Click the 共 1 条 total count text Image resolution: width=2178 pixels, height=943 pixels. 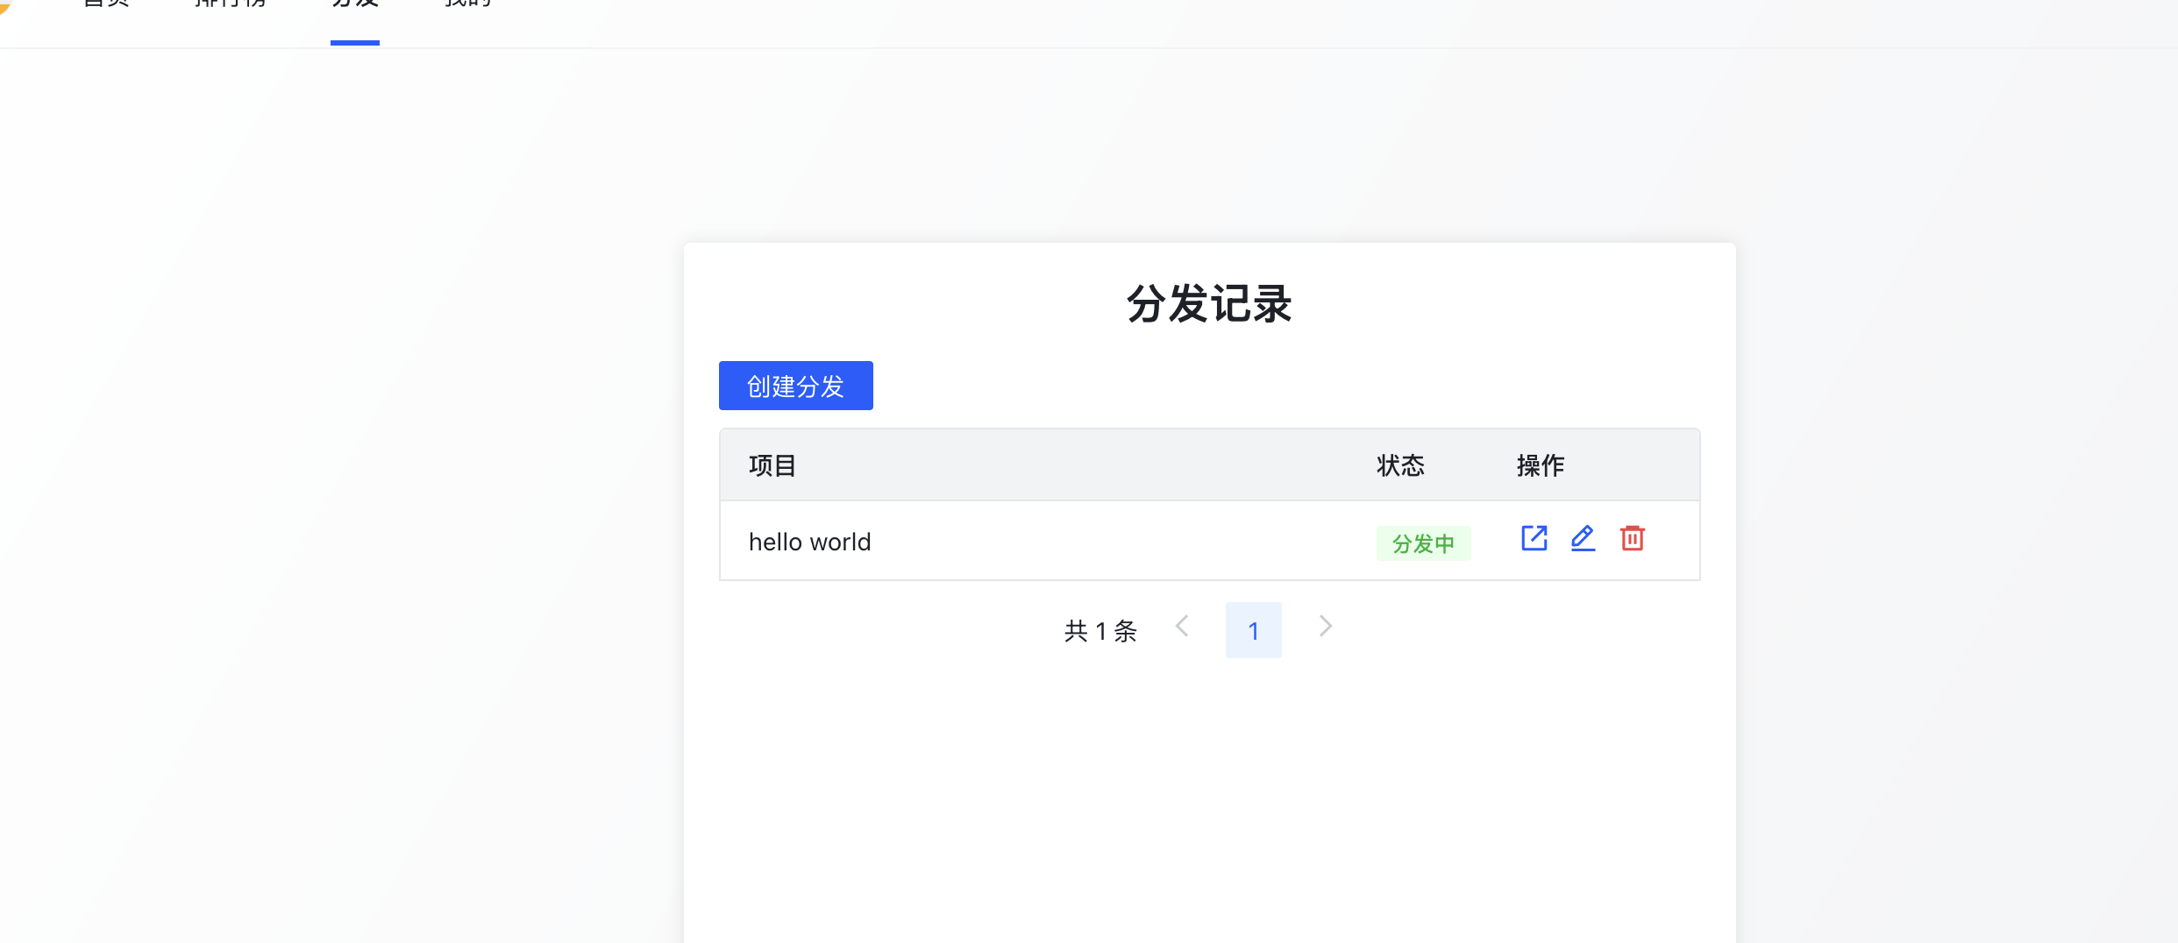pyautogui.click(x=1100, y=631)
